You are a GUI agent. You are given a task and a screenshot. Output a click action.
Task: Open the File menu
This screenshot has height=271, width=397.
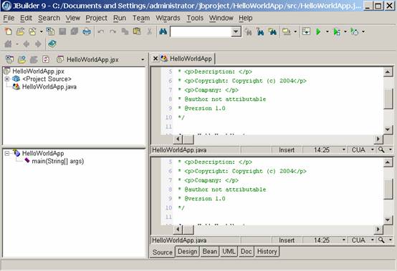tap(9, 18)
